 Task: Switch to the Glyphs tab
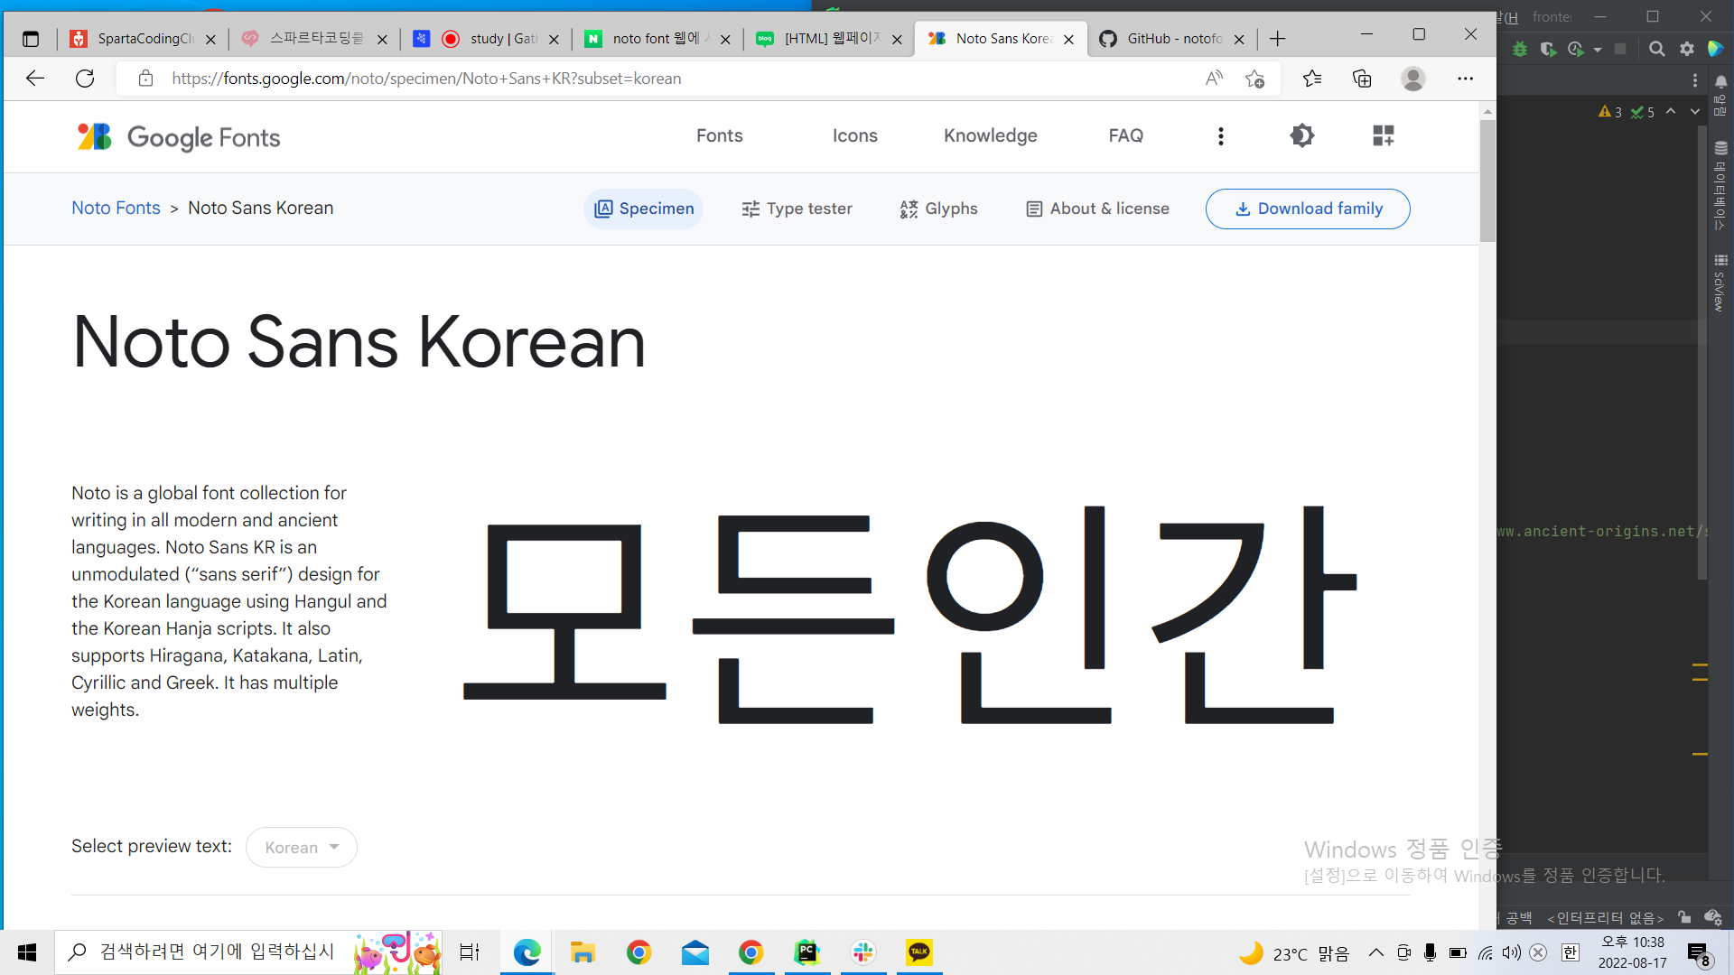tap(938, 209)
